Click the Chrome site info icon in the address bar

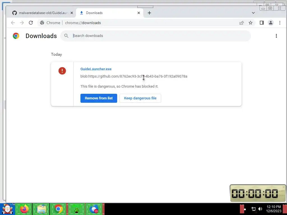tap(42, 23)
